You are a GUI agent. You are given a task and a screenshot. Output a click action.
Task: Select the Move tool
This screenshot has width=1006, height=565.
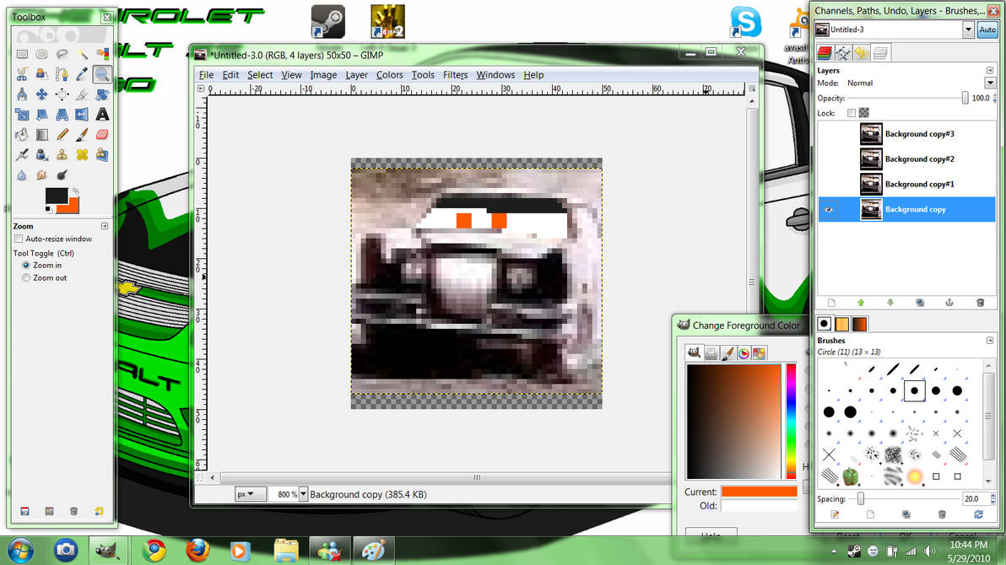click(41, 94)
